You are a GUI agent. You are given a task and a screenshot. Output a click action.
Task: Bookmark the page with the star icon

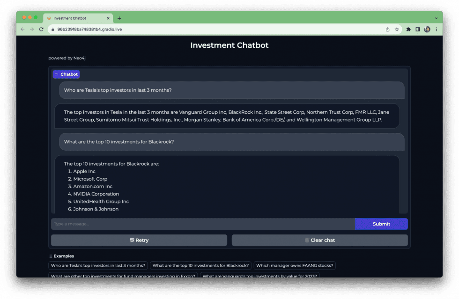(x=396, y=29)
